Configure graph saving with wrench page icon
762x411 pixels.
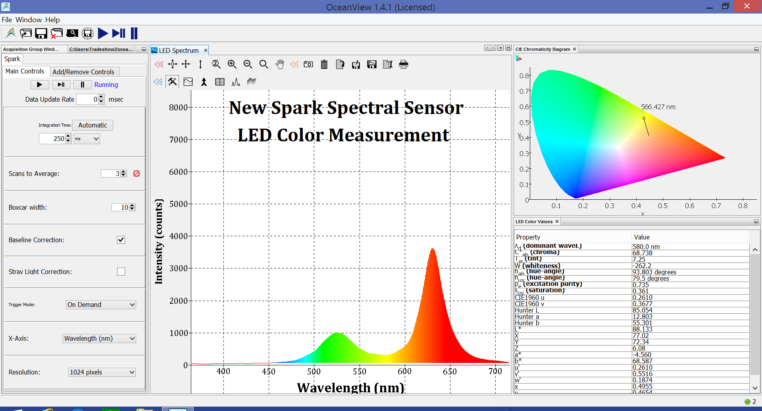tap(388, 64)
